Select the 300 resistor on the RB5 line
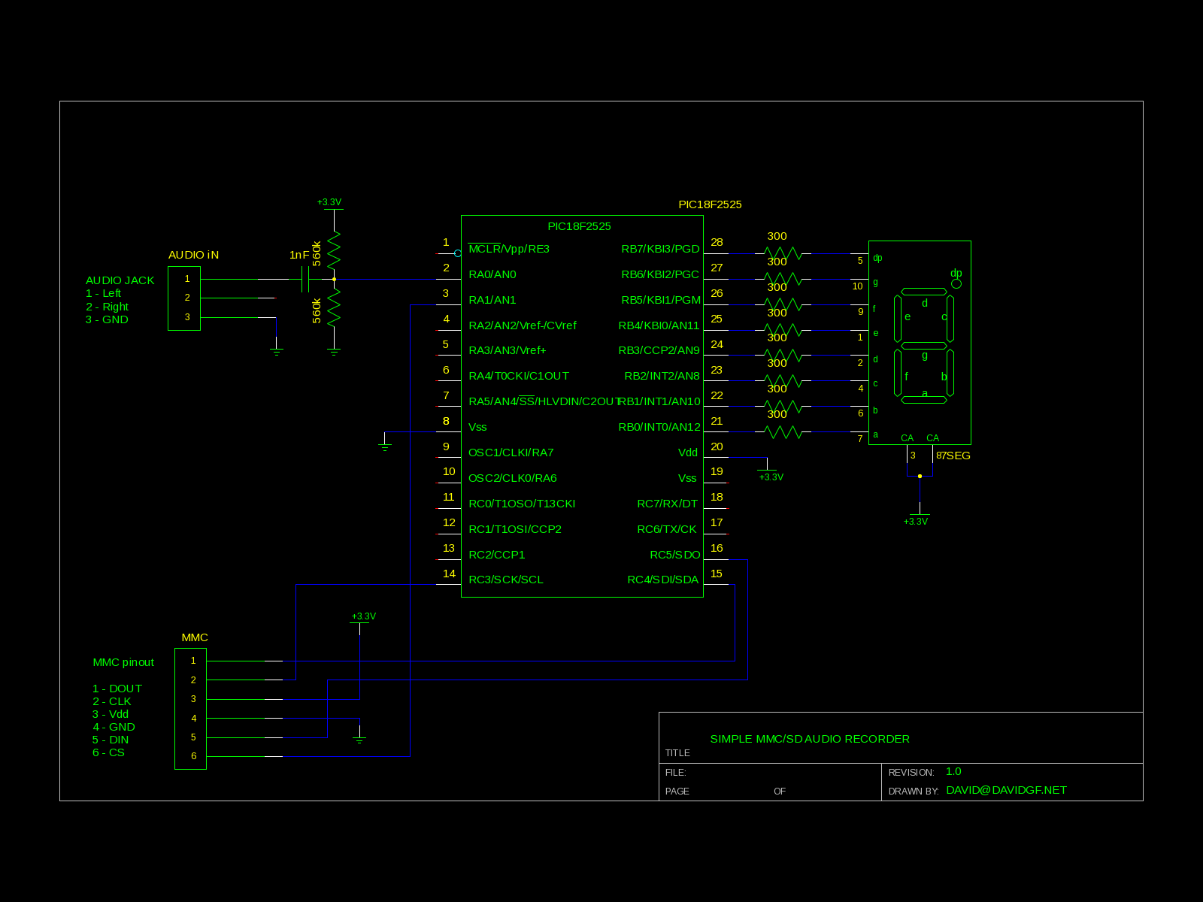The width and height of the screenshot is (1203, 902). coord(783,304)
